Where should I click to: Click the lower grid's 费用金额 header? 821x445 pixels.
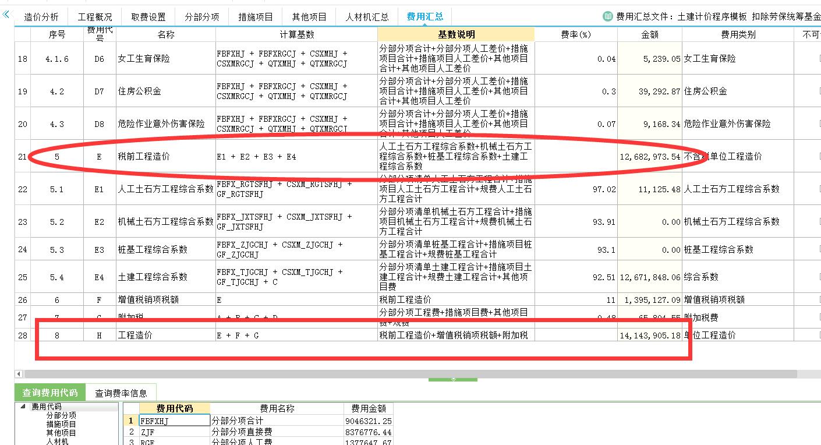point(369,409)
